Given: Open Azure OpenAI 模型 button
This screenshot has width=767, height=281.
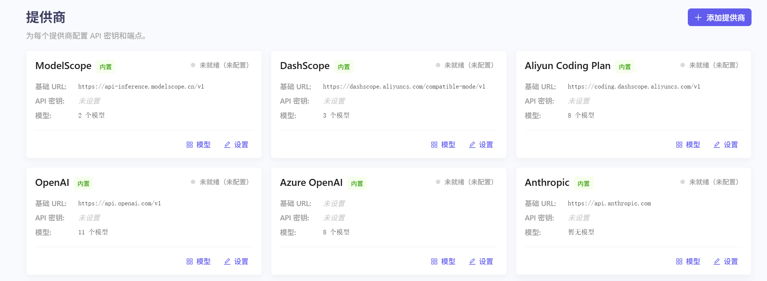Looking at the screenshot, I should (x=443, y=262).
